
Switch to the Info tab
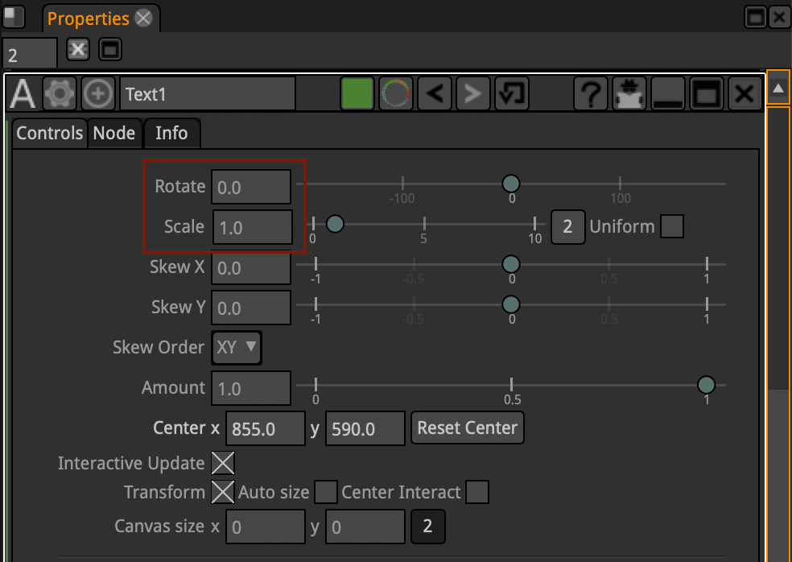[x=171, y=133]
